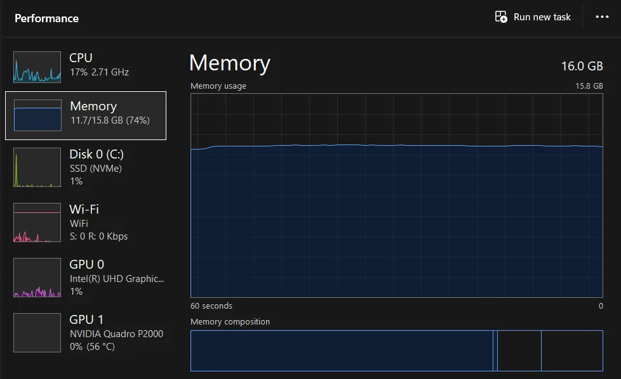This screenshot has width=621, height=379.
Task: Click the empty GPU 1 graph thumbnail
Action: tap(37, 333)
